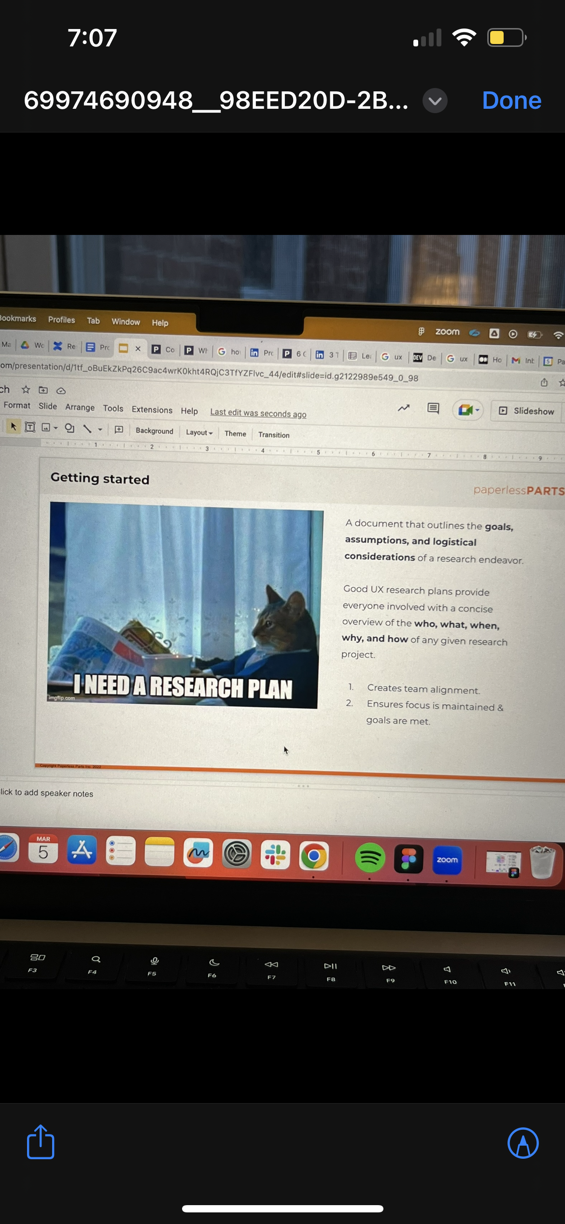Click the cloud saved status icon
Image resolution: width=565 pixels, height=1224 pixels.
(61, 391)
